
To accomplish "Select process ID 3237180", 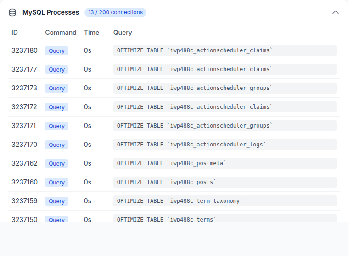I will [24, 50].
